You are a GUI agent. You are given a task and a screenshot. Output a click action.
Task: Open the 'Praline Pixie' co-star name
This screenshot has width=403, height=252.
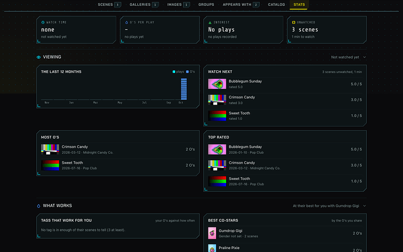point(229,248)
